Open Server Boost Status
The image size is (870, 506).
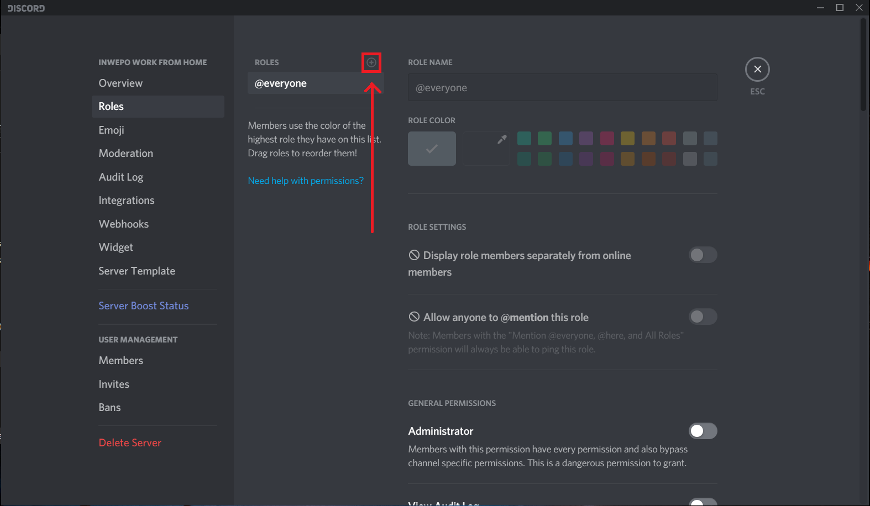click(144, 305)
